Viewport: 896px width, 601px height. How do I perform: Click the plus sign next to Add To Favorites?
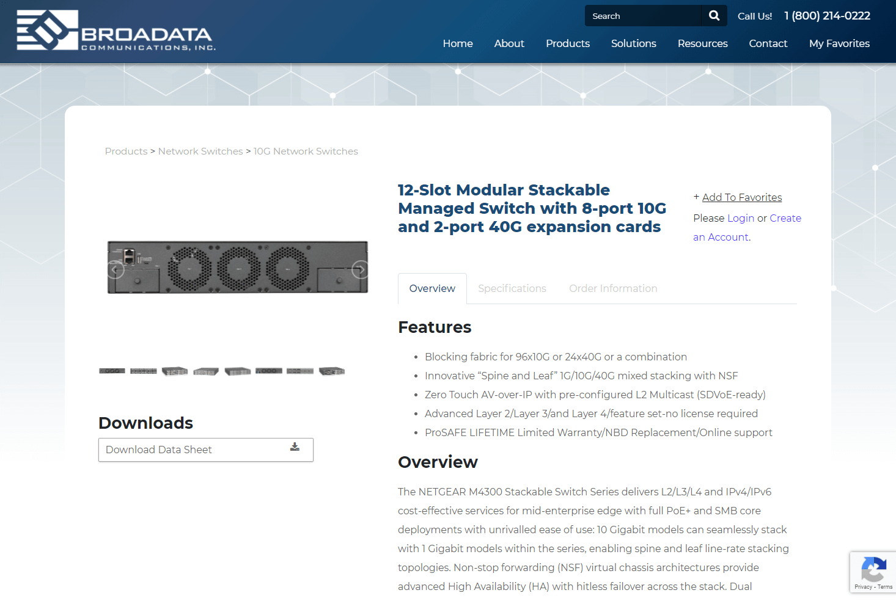point(696,197)
